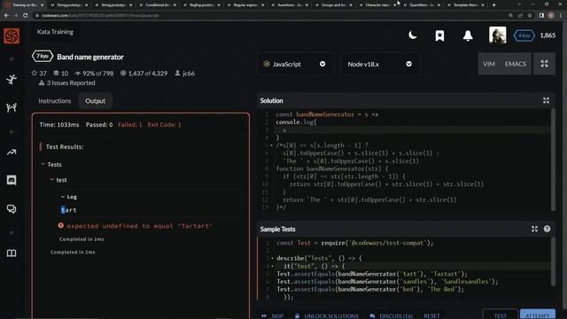Screen dimensions: 567x319
Task: Click Solution editor vertical scrollbar
Action: coord(553,159)
